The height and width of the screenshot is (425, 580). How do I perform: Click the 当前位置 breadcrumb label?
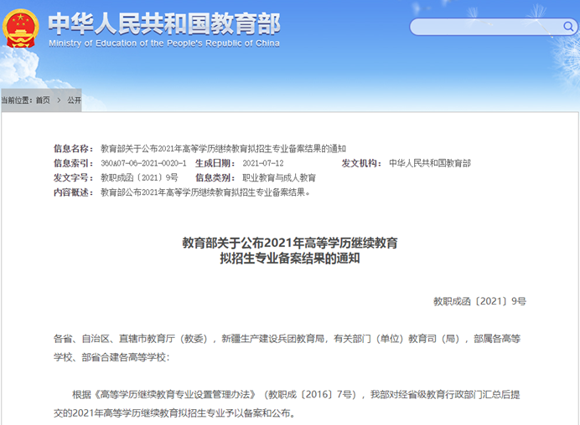click(x=16, y=100)
